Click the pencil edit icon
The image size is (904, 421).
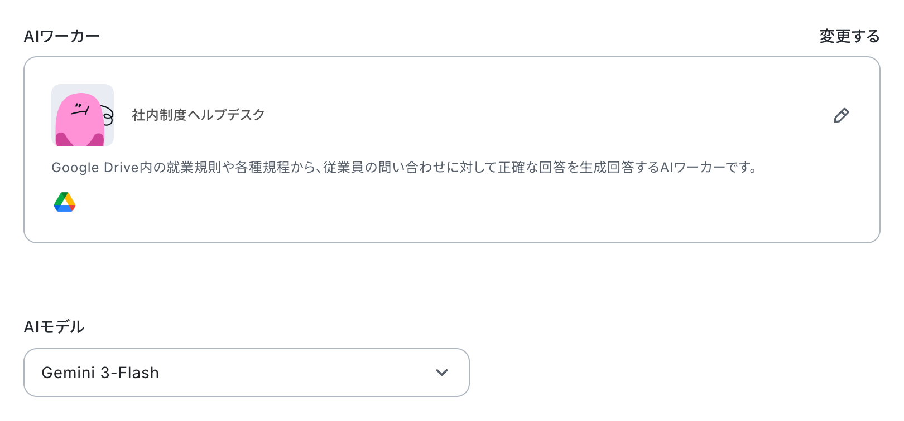pyautogui.click(x=841, y=115)
